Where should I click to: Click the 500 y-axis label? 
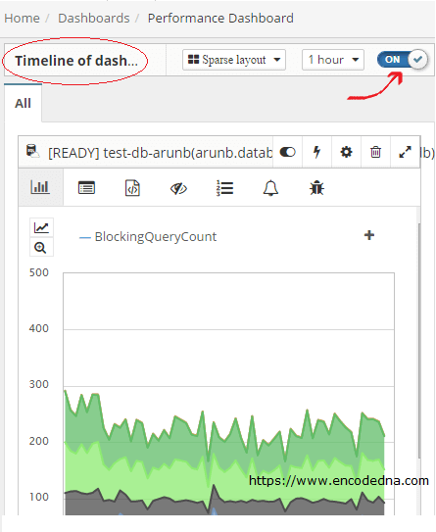click(38, 272)
